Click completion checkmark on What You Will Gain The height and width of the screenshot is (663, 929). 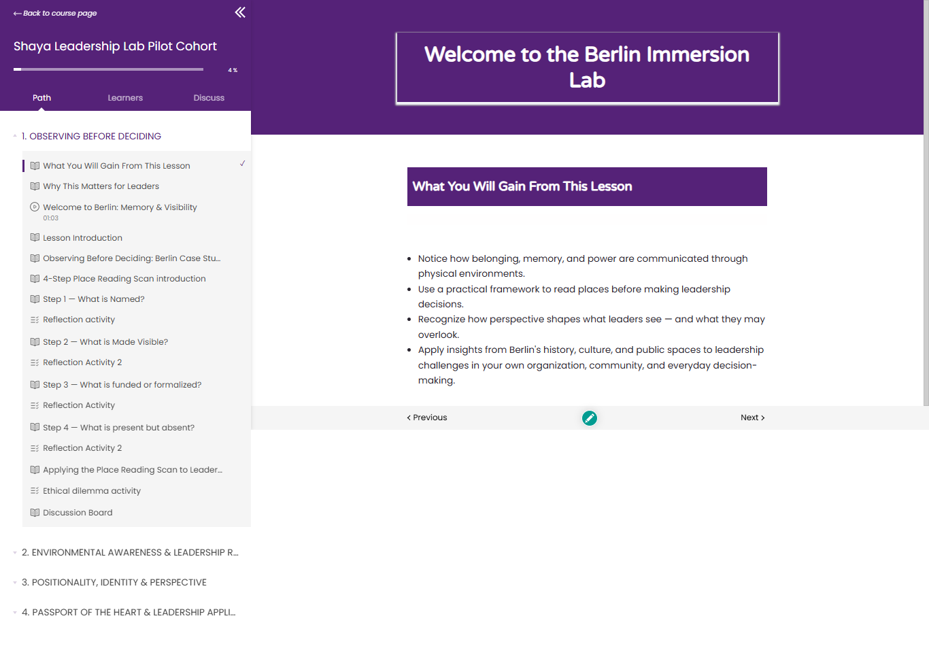tap(242, 163)
